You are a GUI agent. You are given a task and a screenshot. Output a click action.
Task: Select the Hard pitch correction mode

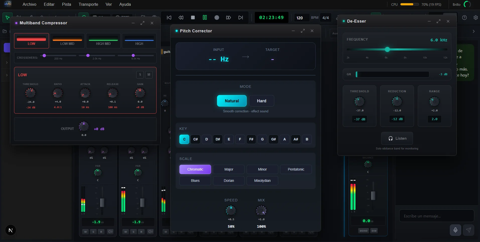coord(261,101)
